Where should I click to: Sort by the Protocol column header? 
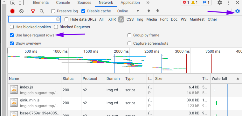point(93,79)
